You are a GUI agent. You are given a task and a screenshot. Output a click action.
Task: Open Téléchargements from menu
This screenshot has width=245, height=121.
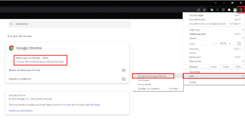214,34
